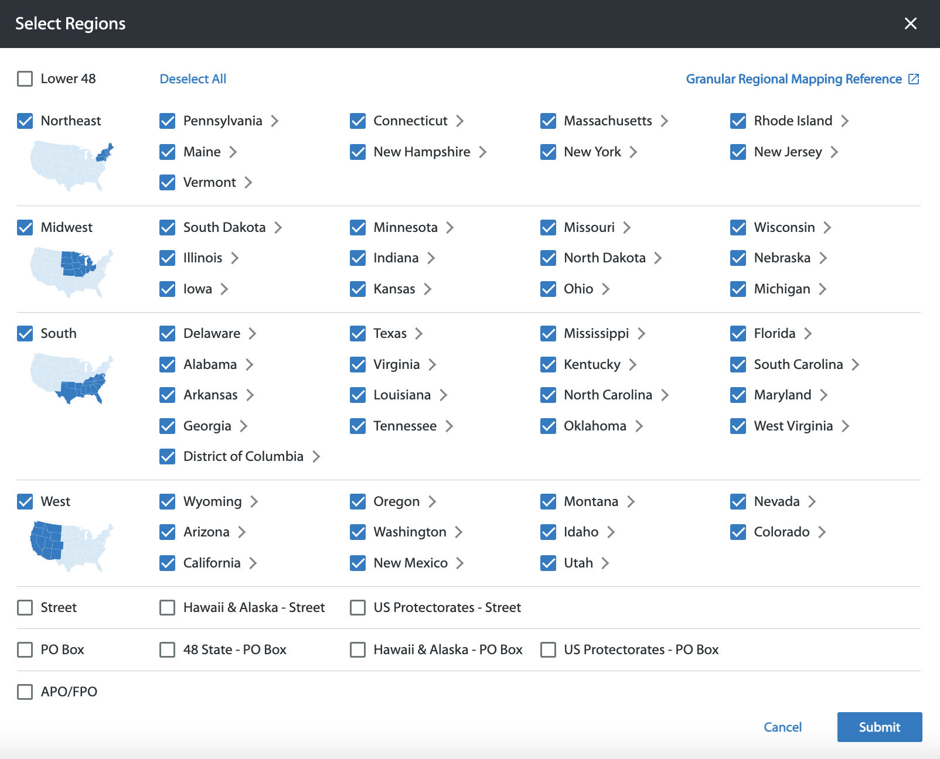This screenshot has width=940, height=759.
Task: Open Granular Regional Mapping Reference link
Action: tap(794, 79)
